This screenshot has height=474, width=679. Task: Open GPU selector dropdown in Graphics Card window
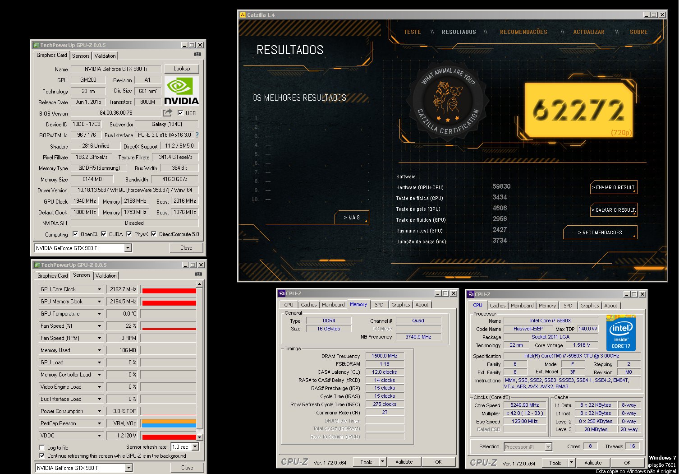(128, 248)
